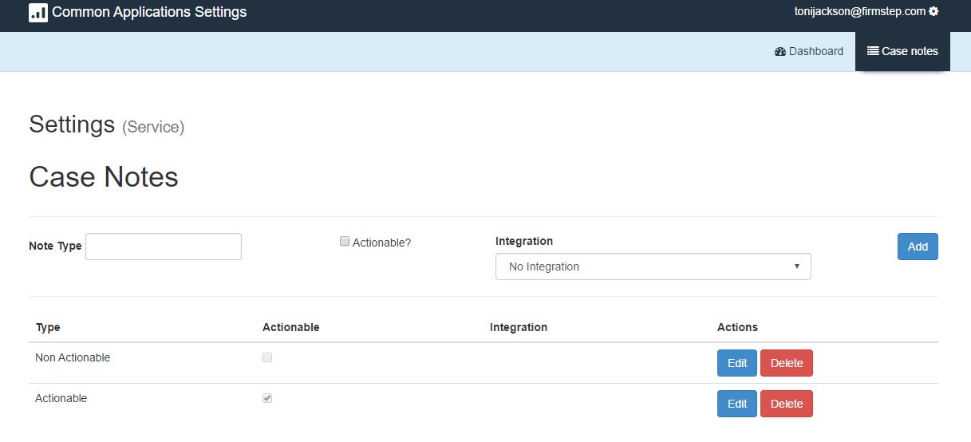Click the Actions column header
This screenshot has height=442, width=971.
tap(737, 327)
